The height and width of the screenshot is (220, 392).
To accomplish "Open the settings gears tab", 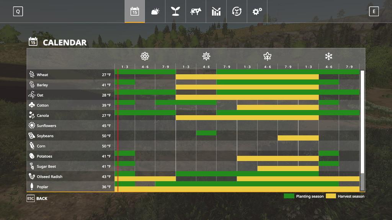I will pyautogui.click(x=257, y=11).
